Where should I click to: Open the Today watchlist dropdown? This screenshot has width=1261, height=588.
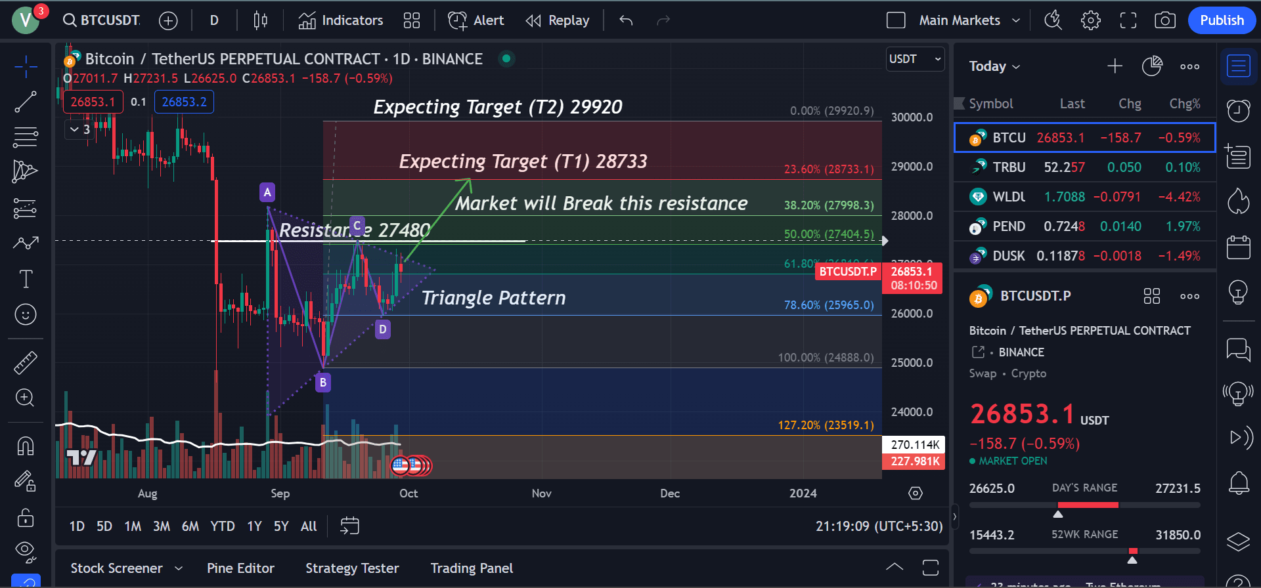994,66
